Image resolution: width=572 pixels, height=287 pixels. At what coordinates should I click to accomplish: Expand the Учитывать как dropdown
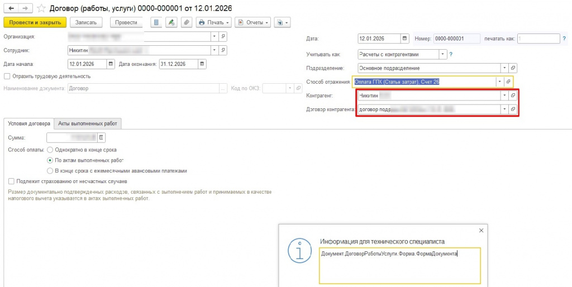(443, 54)
